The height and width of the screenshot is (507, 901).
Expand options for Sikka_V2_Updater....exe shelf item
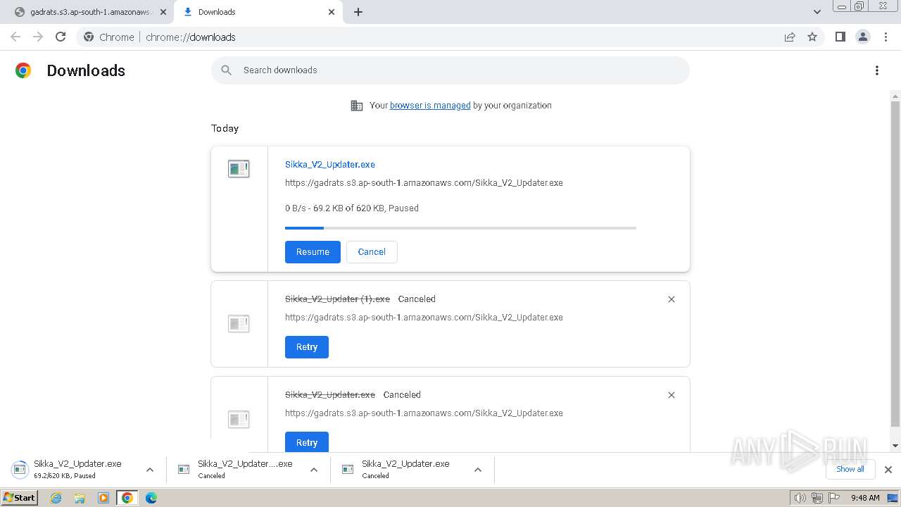pos(314,470)
